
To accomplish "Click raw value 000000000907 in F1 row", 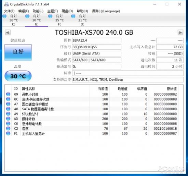I will point(165,133).
